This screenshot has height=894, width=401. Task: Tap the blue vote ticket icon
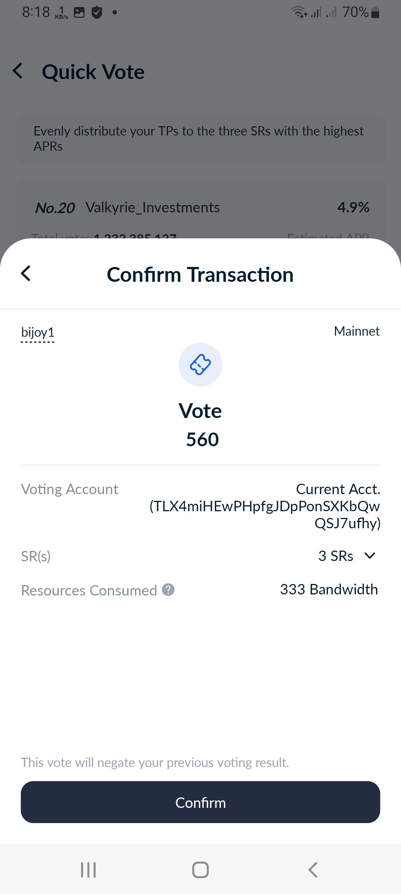pos(200,365)
